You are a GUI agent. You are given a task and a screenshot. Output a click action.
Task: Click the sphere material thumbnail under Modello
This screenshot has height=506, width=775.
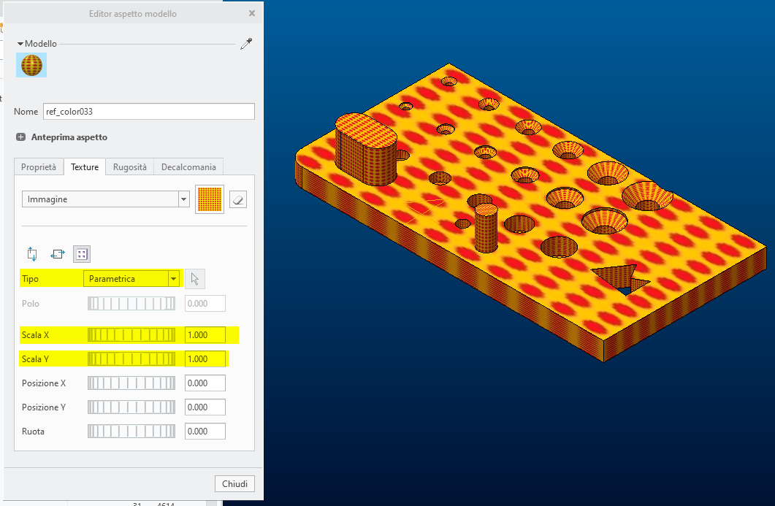coord(31,65)
